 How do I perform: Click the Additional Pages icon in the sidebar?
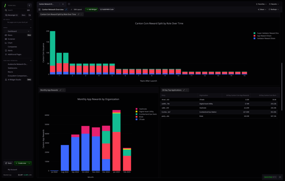pyautogui.click(x=6, y=54)
